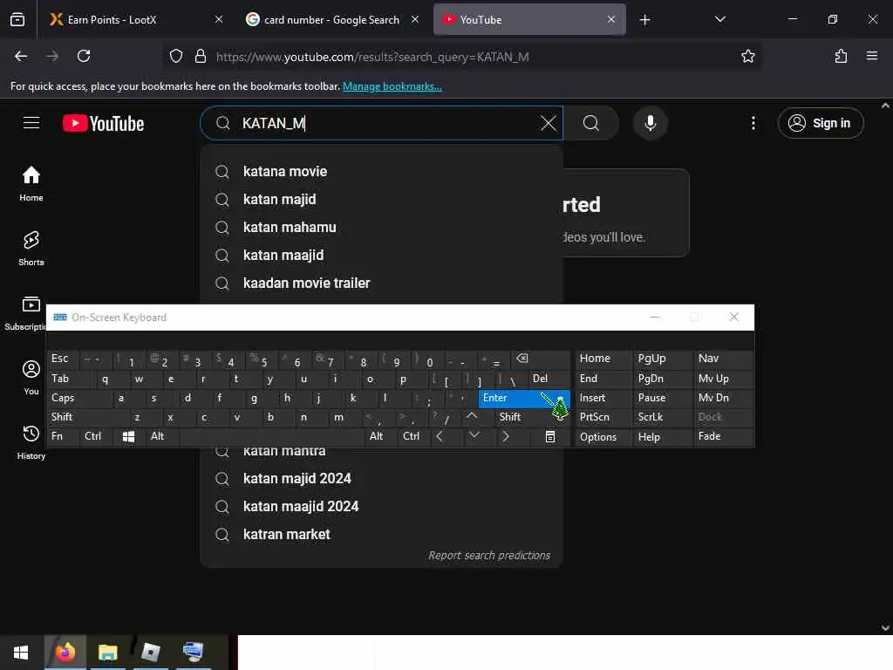Open File Explorer from the taskbar
The width and height of the screenshot is (893, 670).
pos(107,652)
